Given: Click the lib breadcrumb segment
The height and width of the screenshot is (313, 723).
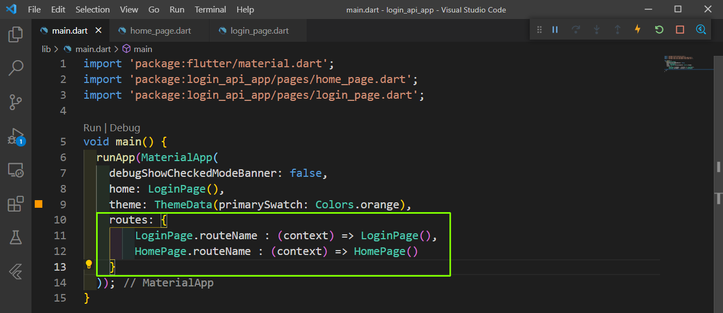Looking at the screenshot, I should [x=46, y=49].
